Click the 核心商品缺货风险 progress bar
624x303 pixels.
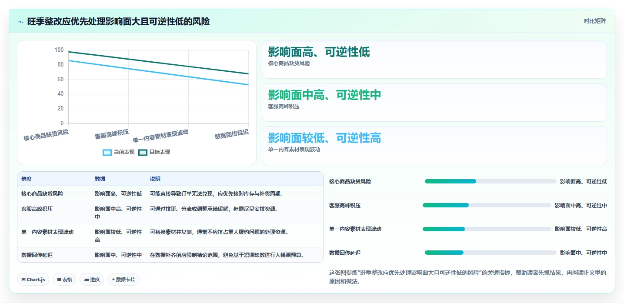coord(491,181)
